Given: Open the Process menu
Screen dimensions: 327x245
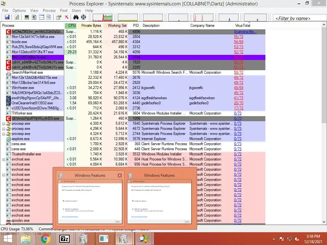Looking at the screenshot, I should [x=49, y=11].
